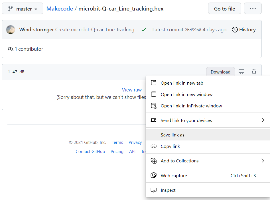Select 'Save link as' from context menu
Viewport: 270px width, 200px height.
point(208,135)
